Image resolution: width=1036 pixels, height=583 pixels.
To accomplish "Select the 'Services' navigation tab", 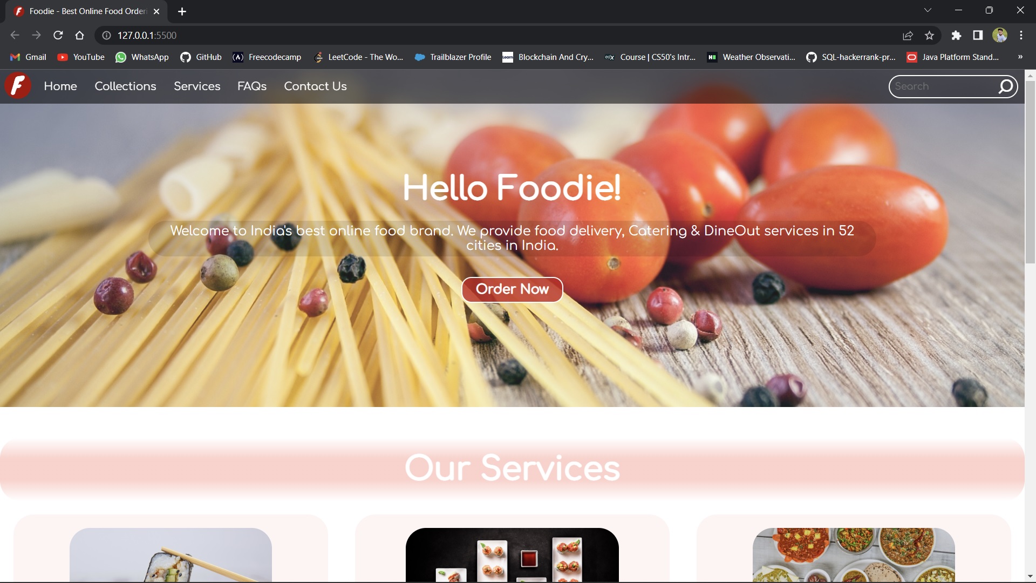I will pos(197,86).
